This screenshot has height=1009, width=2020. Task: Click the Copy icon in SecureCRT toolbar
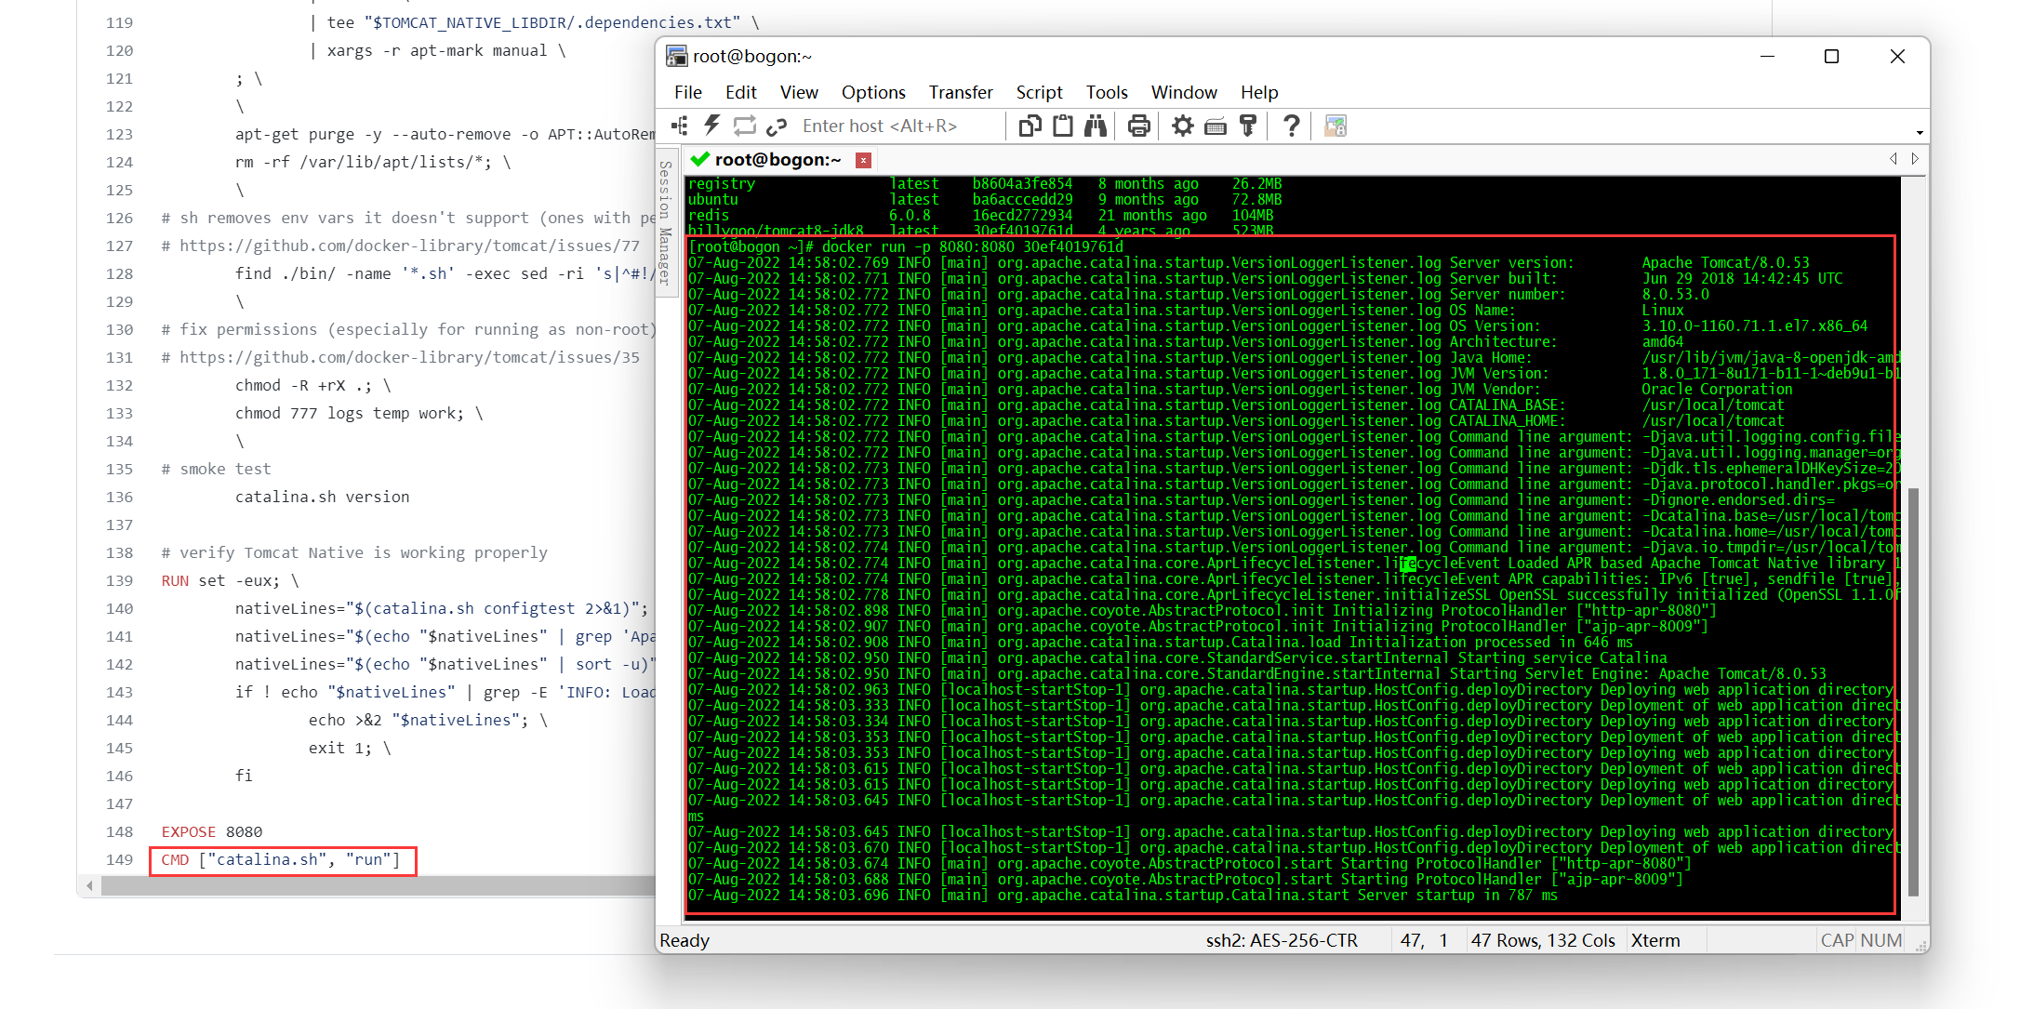pos(1030,126)
